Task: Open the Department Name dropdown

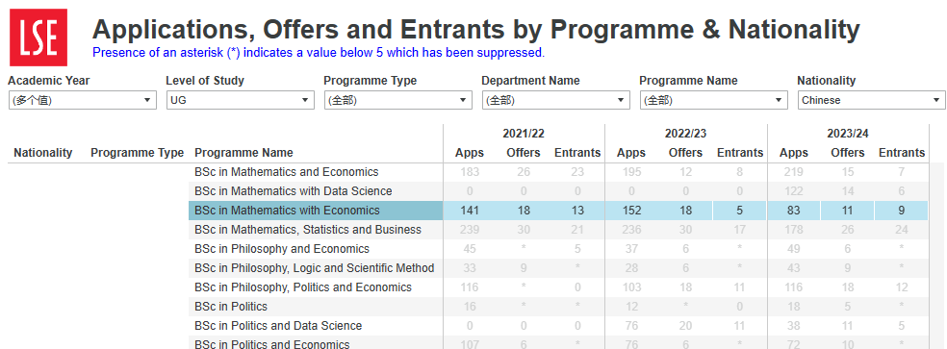Action: coord(555,100)
